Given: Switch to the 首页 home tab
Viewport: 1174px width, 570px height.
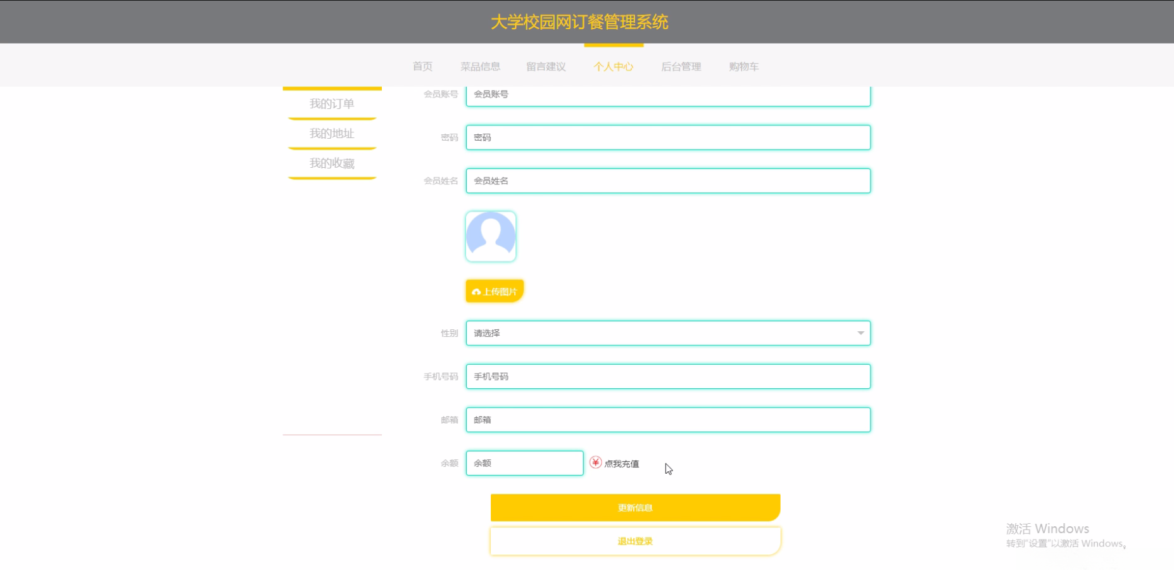Looking at the screenshot, I should pos(422,66).
